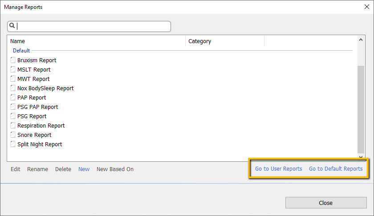The width and height of the screenshot is (374, 216).
Task: Click the PAP Report document icon
Action: point(13,97)
